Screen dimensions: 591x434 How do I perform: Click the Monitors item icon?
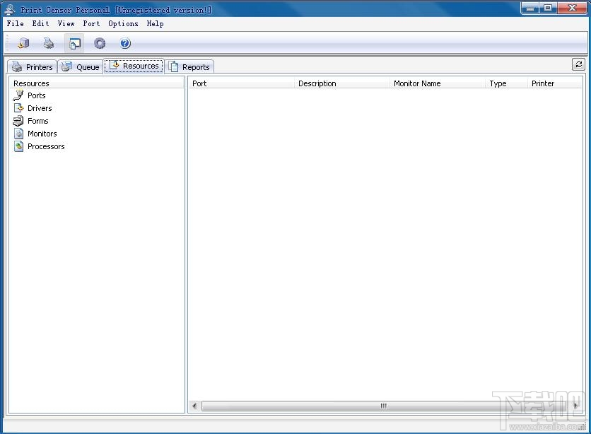coord(19,134)
